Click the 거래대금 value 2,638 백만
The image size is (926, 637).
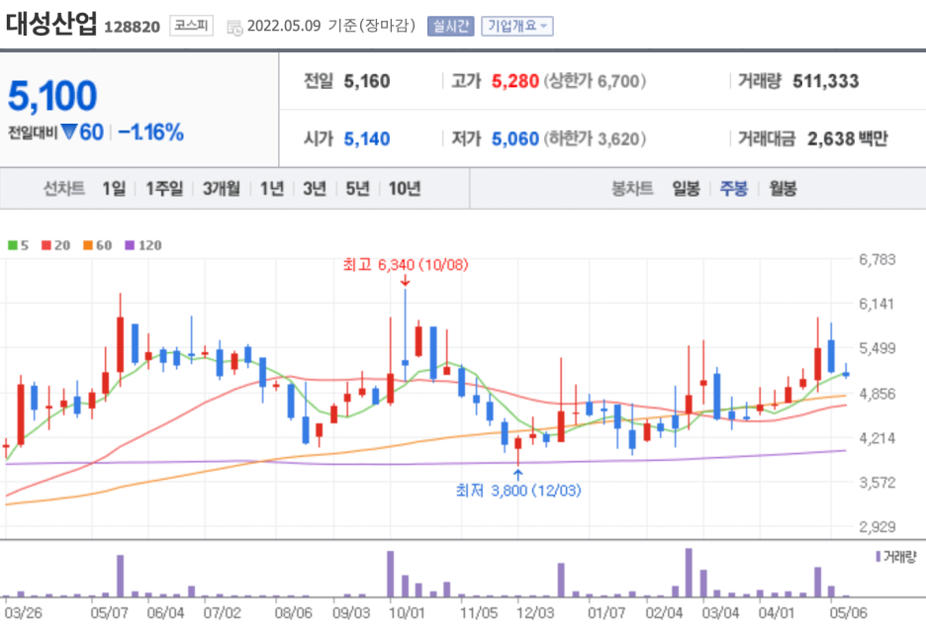(x=848, y=138)
